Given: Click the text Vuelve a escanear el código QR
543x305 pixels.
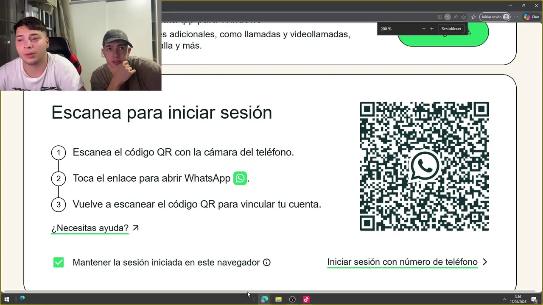Looking at the screenshot, I should tap(144, 204).
